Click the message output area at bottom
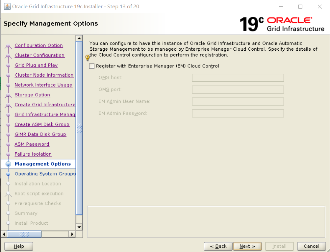Screen dimensions: 330x252 pyautogui.click(x=206, y=222)
